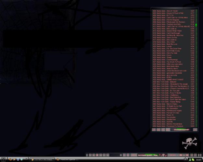This screenshot has width=203, height=162.
Task: Click the SEL button below the playlist
Action: [x=163, y=130]
